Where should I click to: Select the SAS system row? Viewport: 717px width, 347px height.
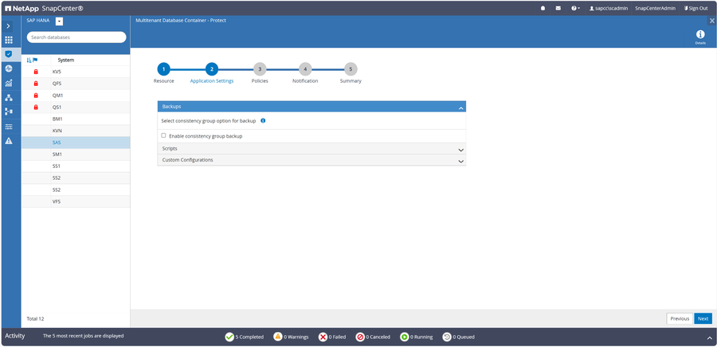pyautogui.click(x=76, y=142)
